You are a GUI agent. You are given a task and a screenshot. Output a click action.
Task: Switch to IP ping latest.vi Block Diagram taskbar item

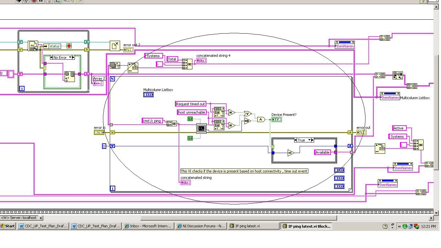(306, 226)
